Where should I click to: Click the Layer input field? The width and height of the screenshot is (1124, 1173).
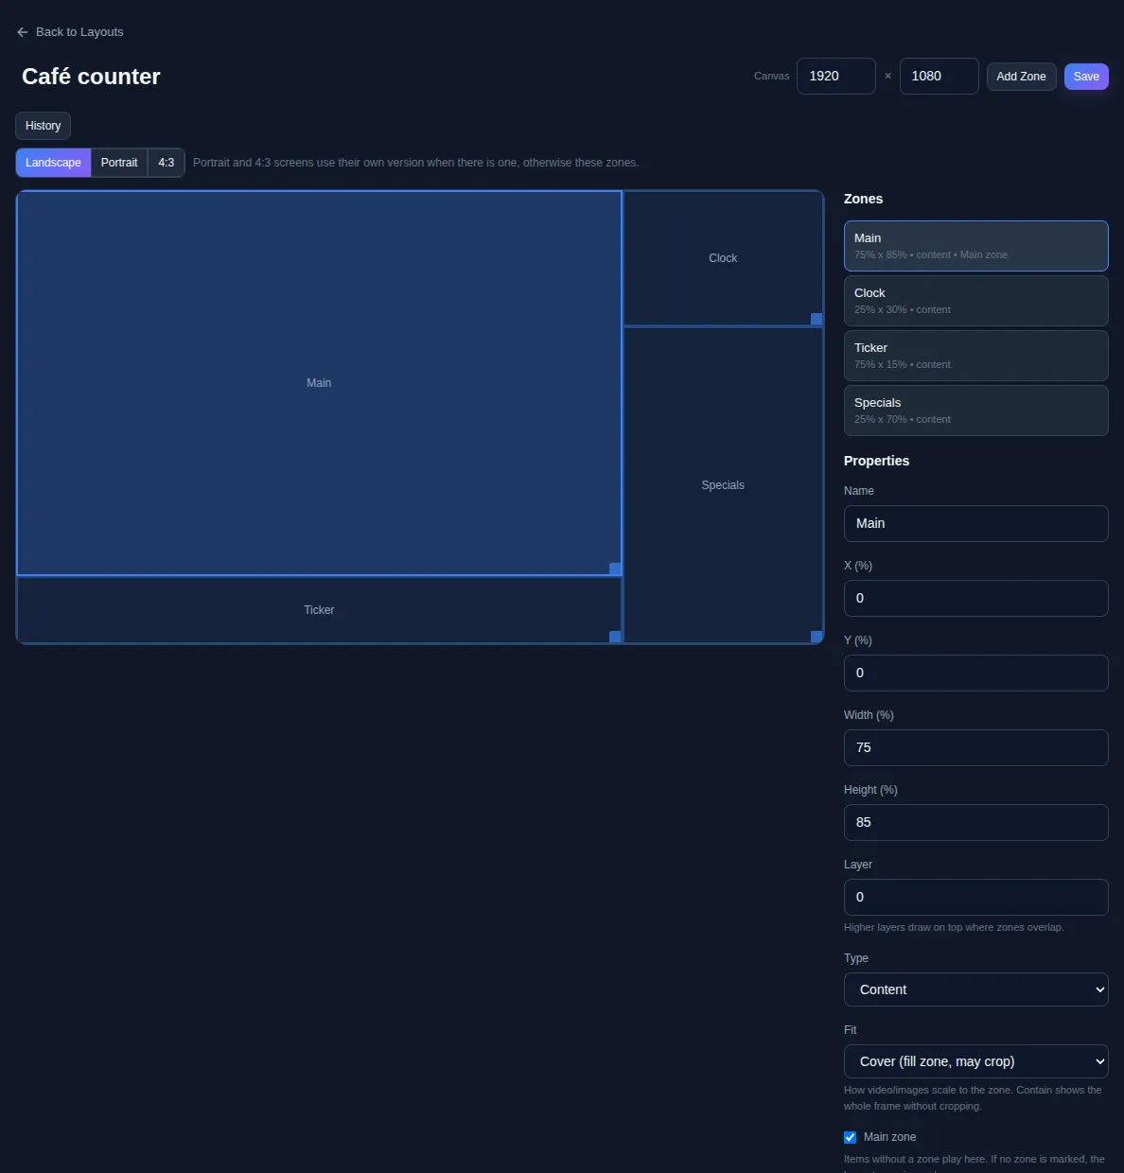point(975,897)
